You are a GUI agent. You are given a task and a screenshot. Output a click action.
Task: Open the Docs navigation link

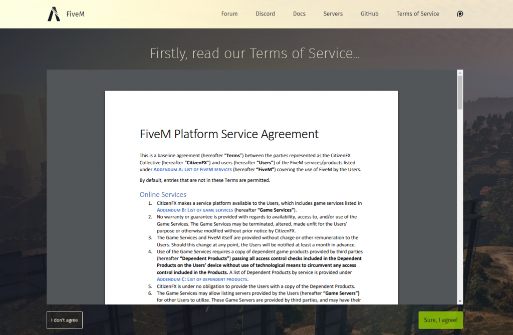(299, 14)
